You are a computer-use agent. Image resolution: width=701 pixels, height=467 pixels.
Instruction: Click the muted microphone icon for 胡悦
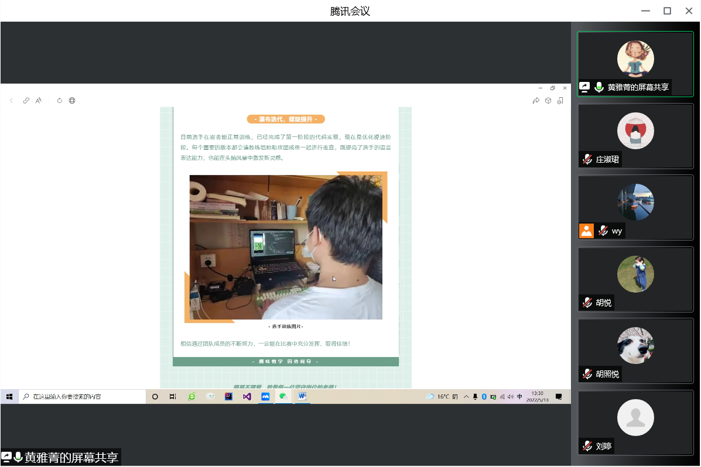[587, 303]
